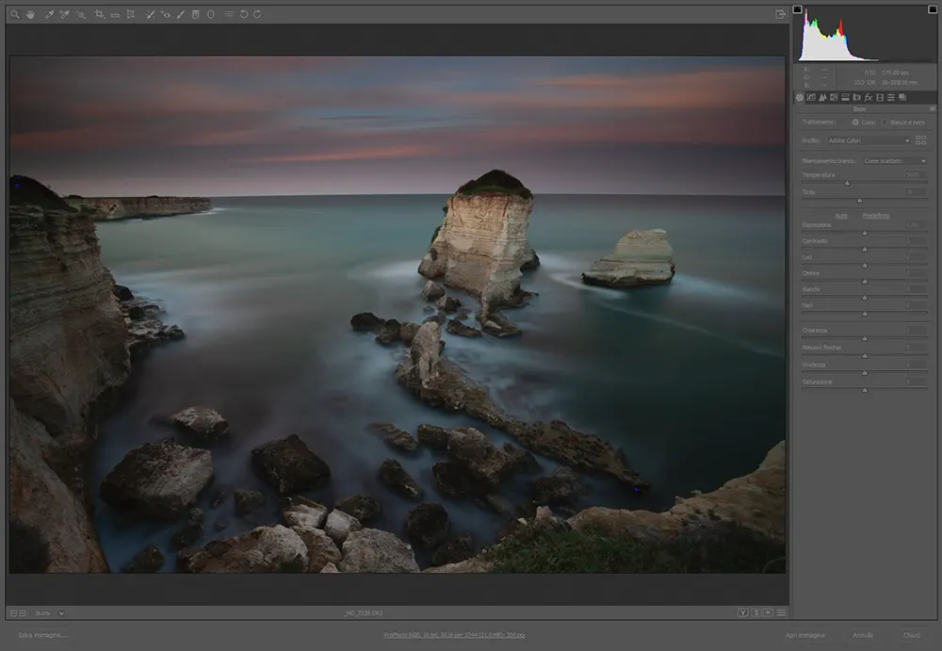This screenshot has width=942, height=651.
Task: Rotate the image counterclockwise
Action: click(x=245, y=13)
